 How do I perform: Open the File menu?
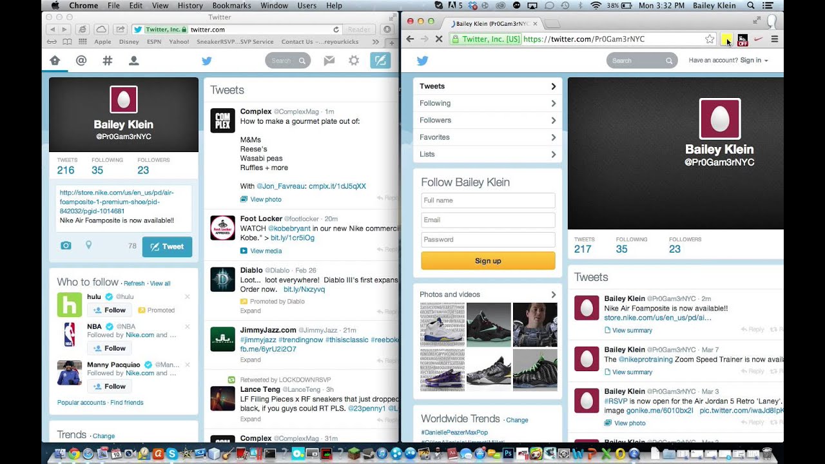[113, 5]
